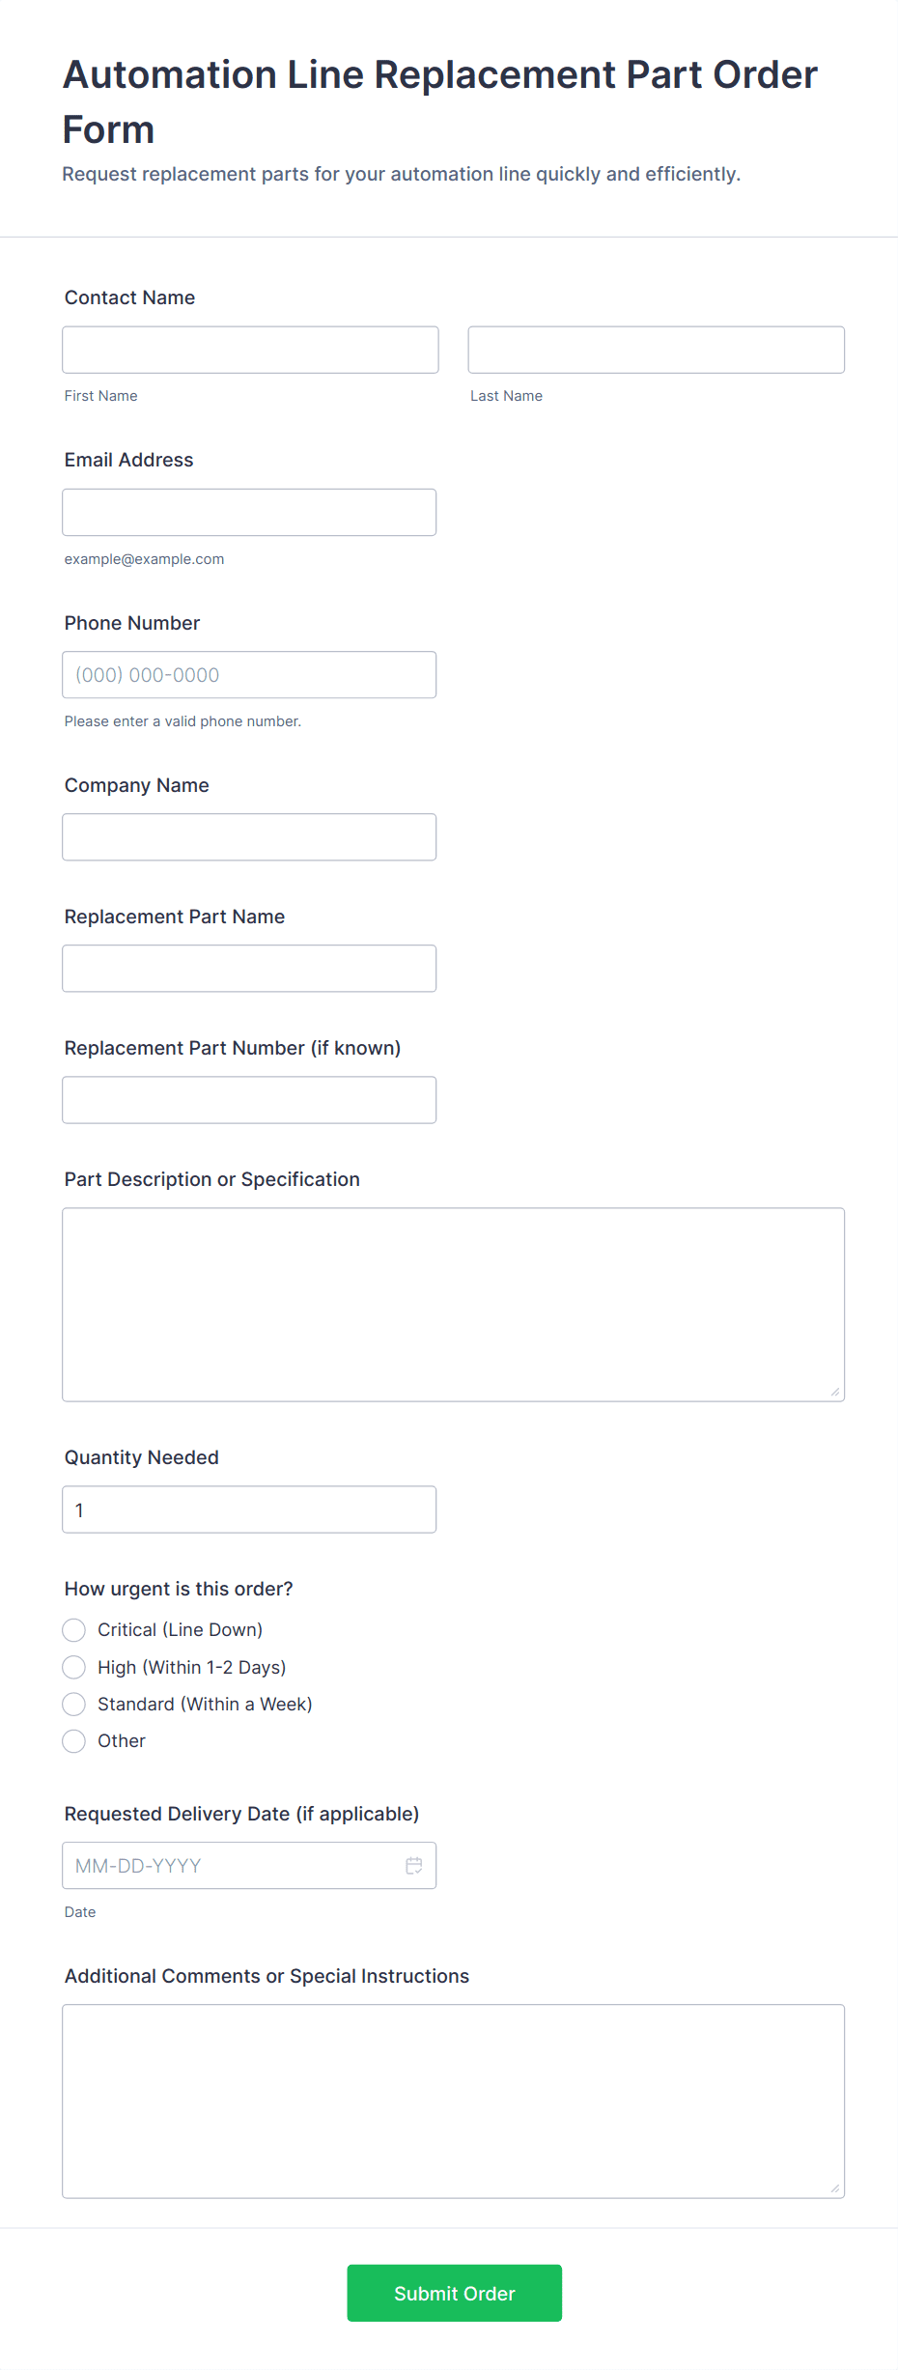898x2370 pixels.
Task: Submit the order with green button
Action: coord(455,2293)
